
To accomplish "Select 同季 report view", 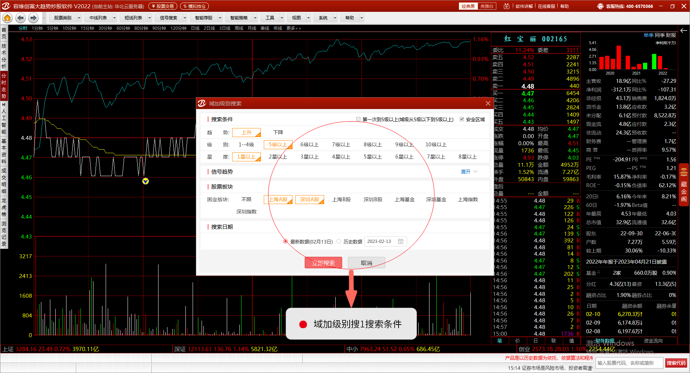I will coord(660,35).
